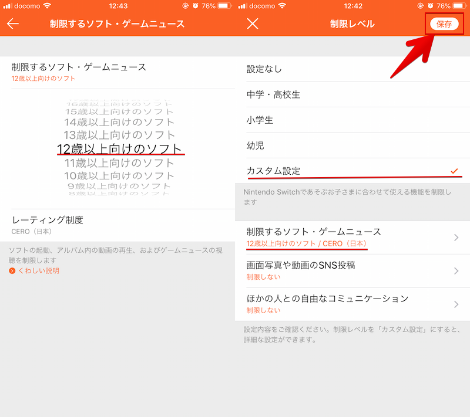The width and height of the screenshot is (470, 417).
Task: Open レーティング制度 CERO setting
Action: 117,225
